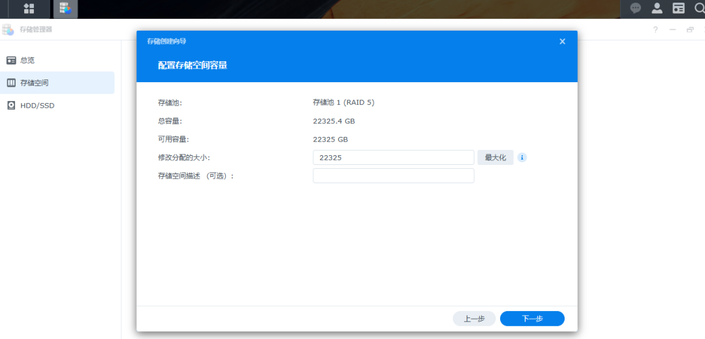Go to 总览 in the sidebar
The image size is (705, 339).
[27, 60]
